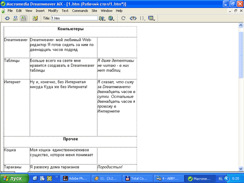Click the Windows Start button пуск
Viewport: 244px width, 183px height.
click(x=14, y=179)
